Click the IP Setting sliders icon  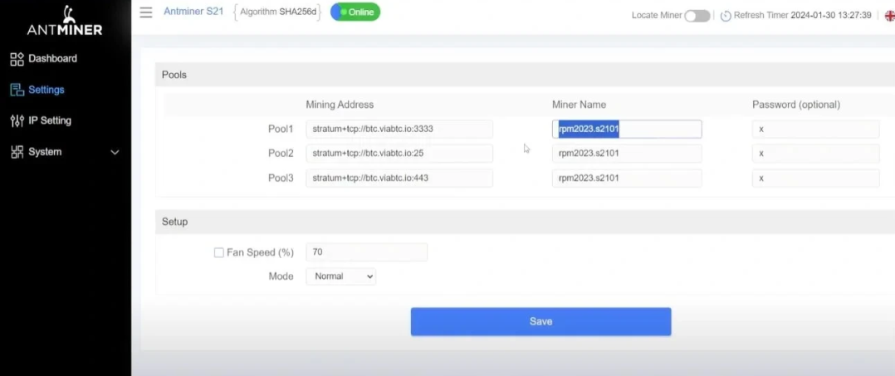[x=17, y=121]
